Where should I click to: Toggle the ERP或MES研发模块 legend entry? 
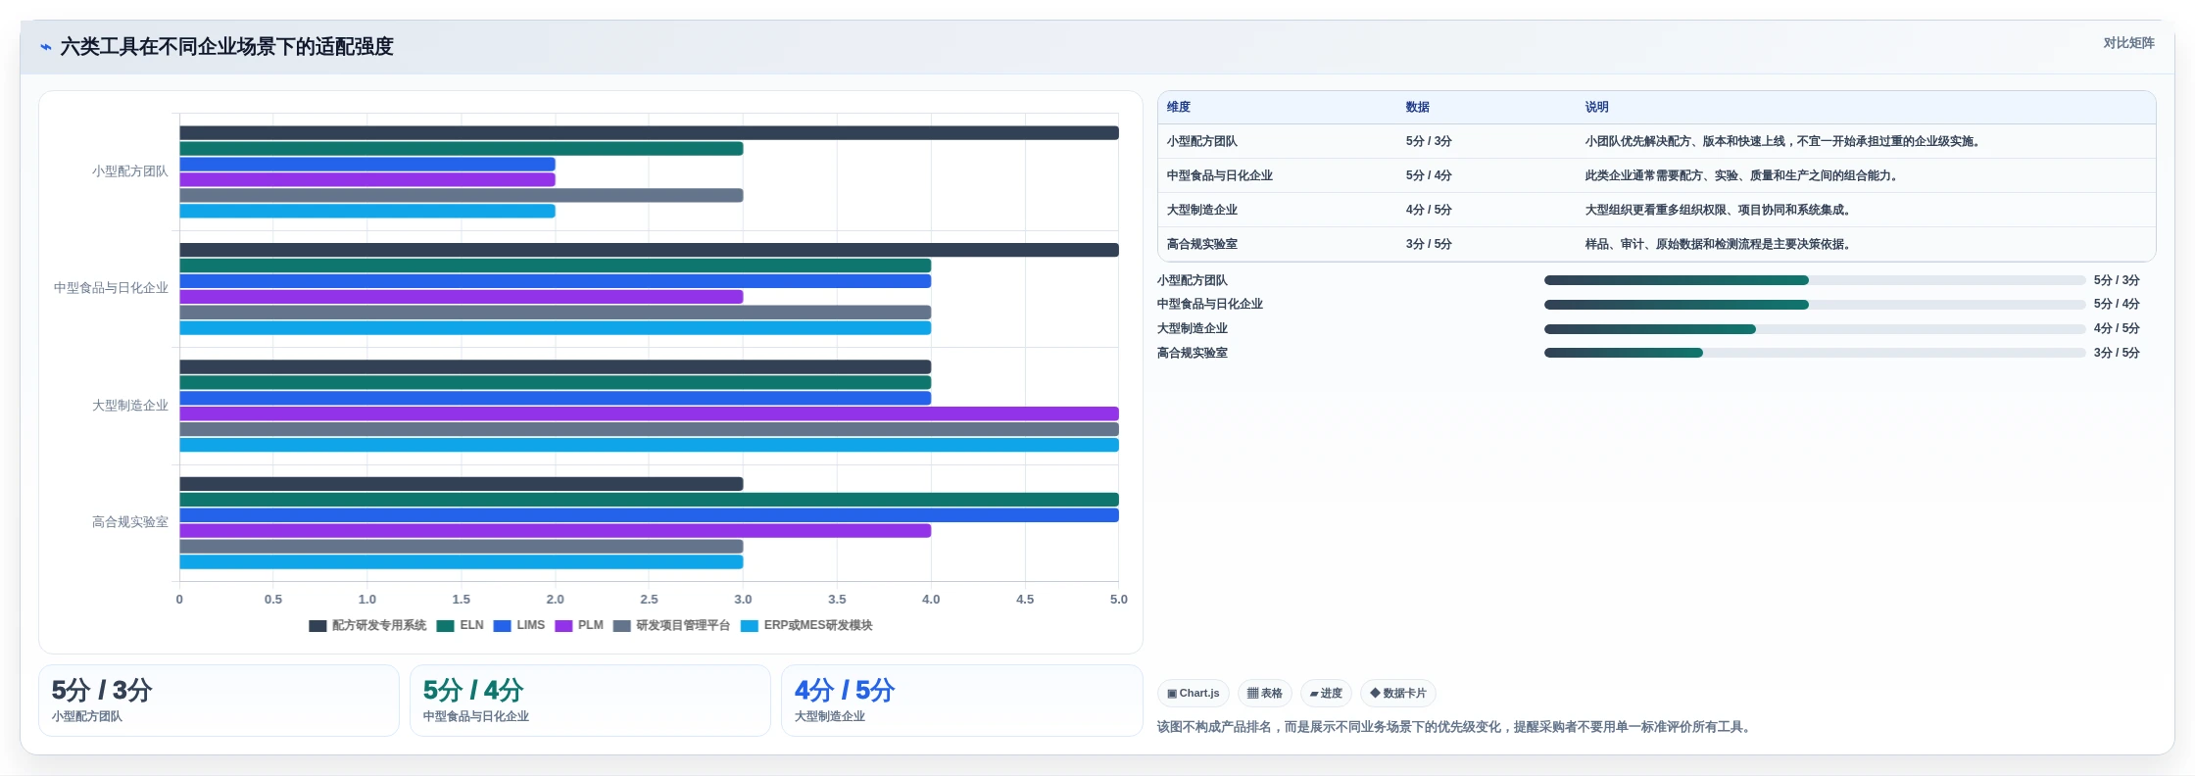[806, 626]
